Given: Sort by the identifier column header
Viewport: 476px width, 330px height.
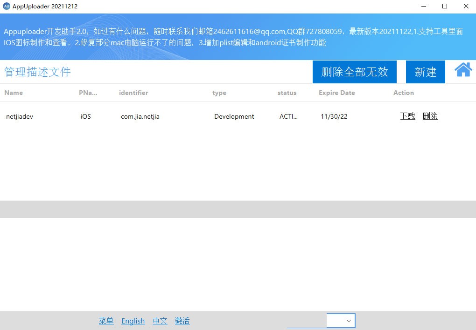Looking at the screenshot, I should click(133, 93).
